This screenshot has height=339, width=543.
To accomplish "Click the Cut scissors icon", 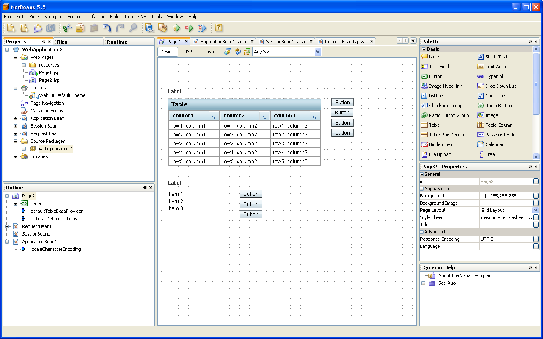I will click(x=67, y=28).
